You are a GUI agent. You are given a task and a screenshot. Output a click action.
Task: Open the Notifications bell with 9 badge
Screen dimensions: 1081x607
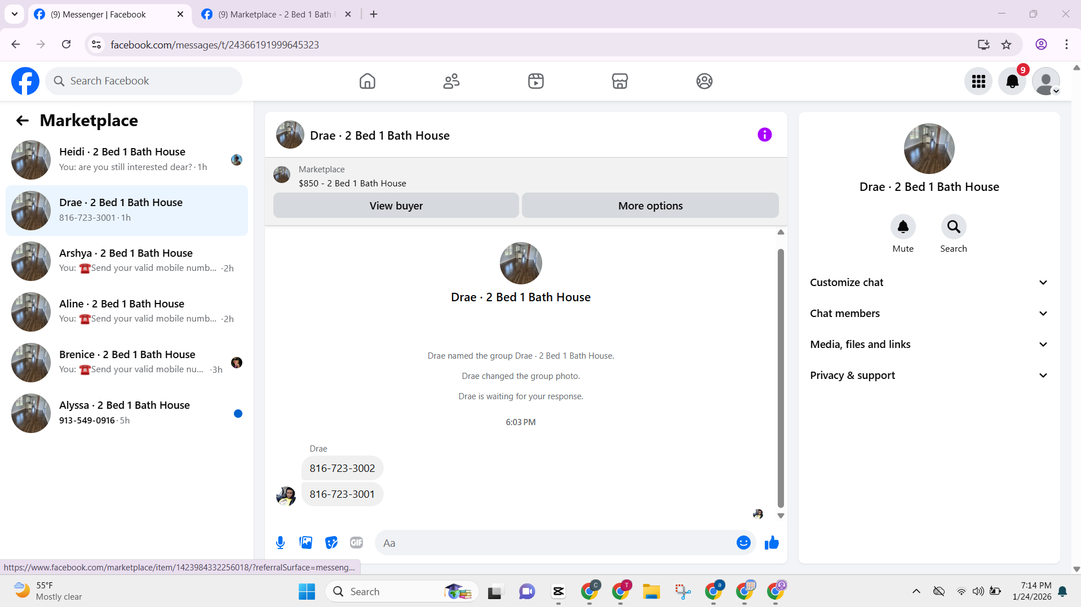click(x=1012, y=81)
